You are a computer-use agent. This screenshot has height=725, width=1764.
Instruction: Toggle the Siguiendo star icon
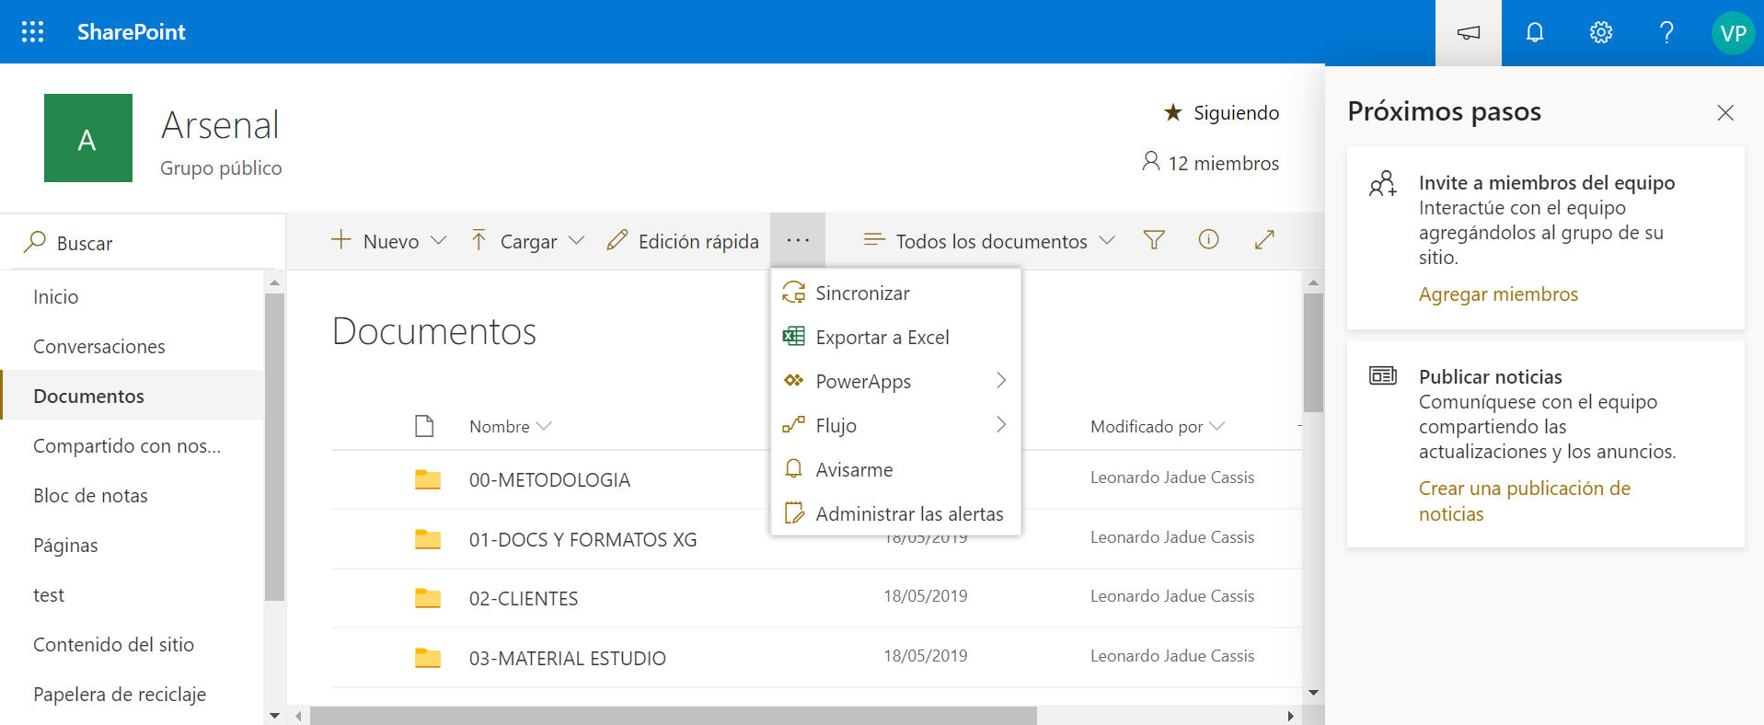(x=1172, y=112)
